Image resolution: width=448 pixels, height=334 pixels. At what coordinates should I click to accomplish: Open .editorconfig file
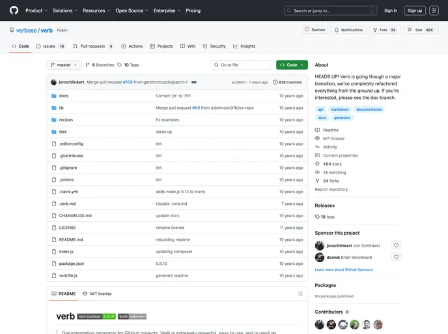[71, 144]
